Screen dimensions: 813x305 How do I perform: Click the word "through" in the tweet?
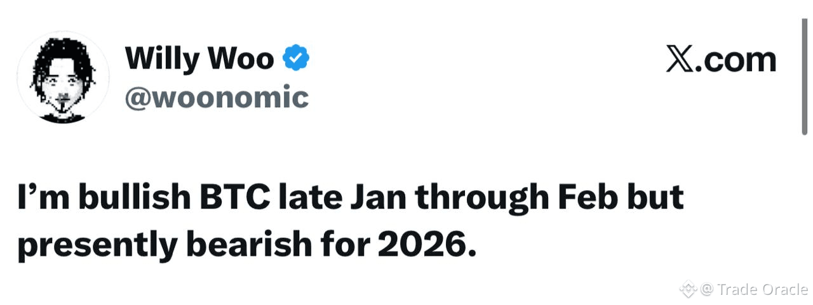pos(484,200)
